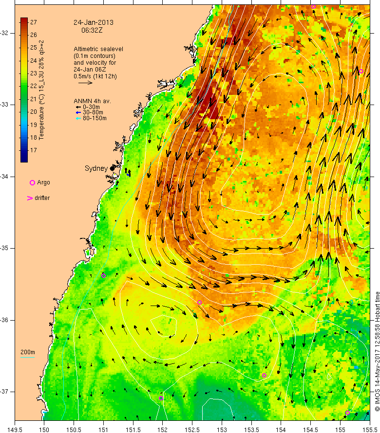The height and width of the screenshot is (433, 380).
Task: Click the cyan 80-150m legend arrow
Action: (78, 118)
